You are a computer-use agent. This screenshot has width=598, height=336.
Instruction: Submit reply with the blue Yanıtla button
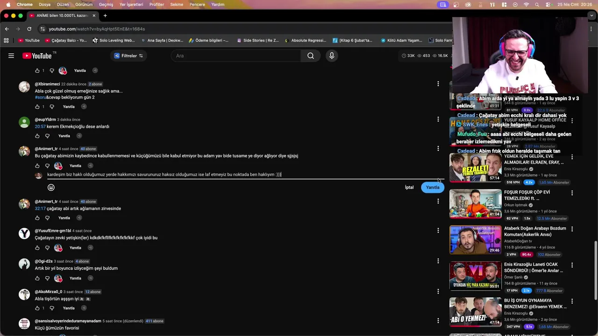click(x=433, y=187)
